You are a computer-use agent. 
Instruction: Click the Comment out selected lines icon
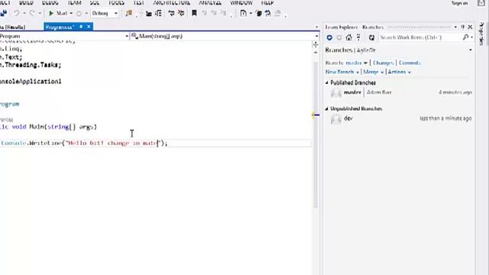171,13
